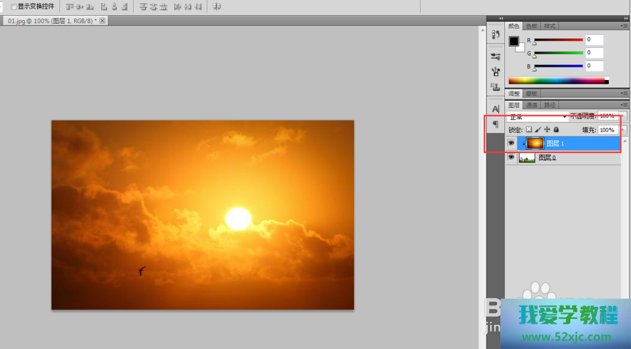The height and width of the screenshot is (349, 631).
Task: Close the 01.jpg document tab
Action: [x=103, y=21]
